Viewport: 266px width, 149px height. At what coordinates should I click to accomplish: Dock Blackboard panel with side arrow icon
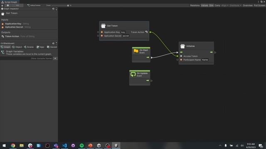(x=53, y=43)
